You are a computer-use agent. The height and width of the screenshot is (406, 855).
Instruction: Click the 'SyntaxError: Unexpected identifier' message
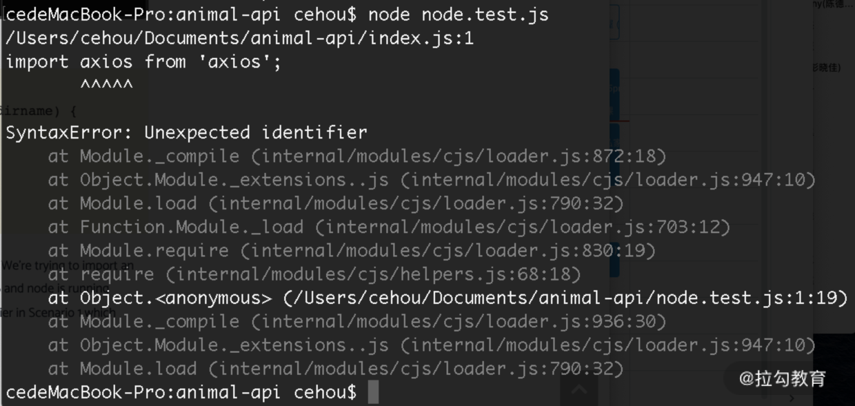point(187,132)
